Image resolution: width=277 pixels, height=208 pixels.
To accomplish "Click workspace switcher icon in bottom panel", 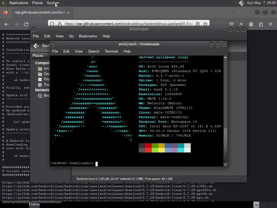I will (256, 205).
